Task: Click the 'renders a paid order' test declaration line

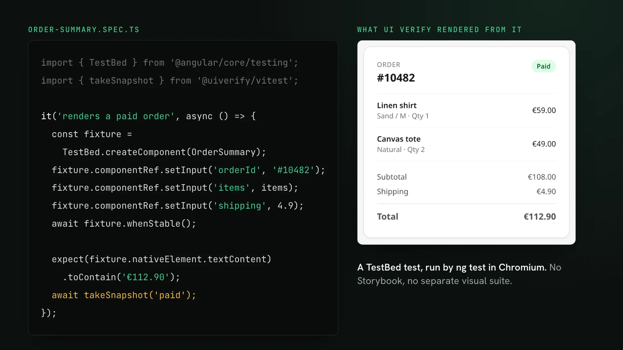Action: click(148, 116)
